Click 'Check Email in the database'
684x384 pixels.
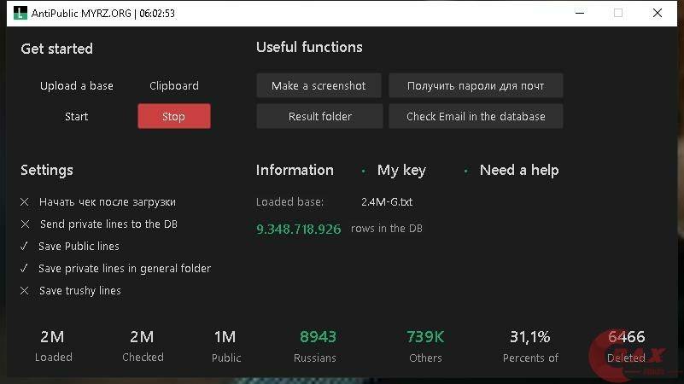click(x=476, y=117)
